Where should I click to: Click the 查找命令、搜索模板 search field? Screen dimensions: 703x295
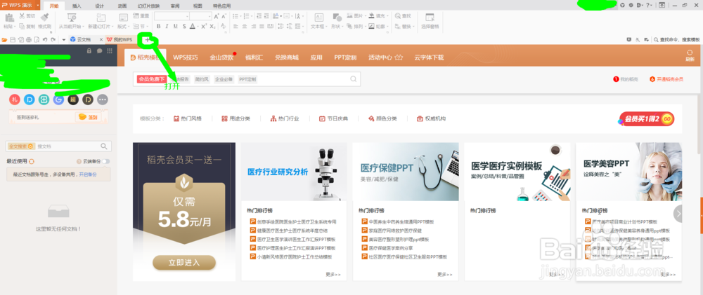click(676, 40)
